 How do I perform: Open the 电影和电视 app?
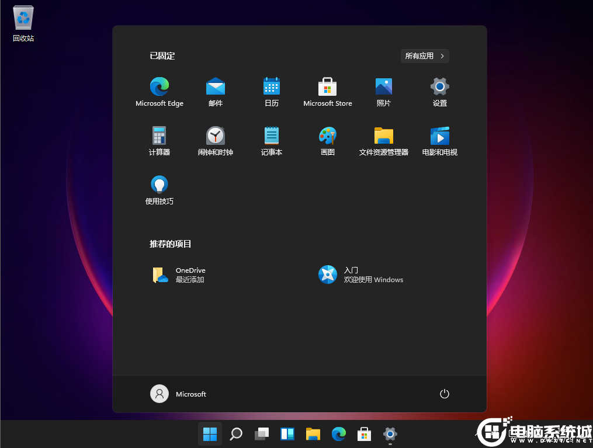pos(440,141)
